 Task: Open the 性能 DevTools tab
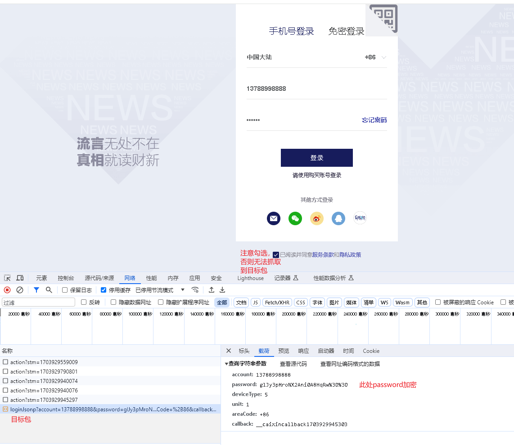[x=151, y=278]
